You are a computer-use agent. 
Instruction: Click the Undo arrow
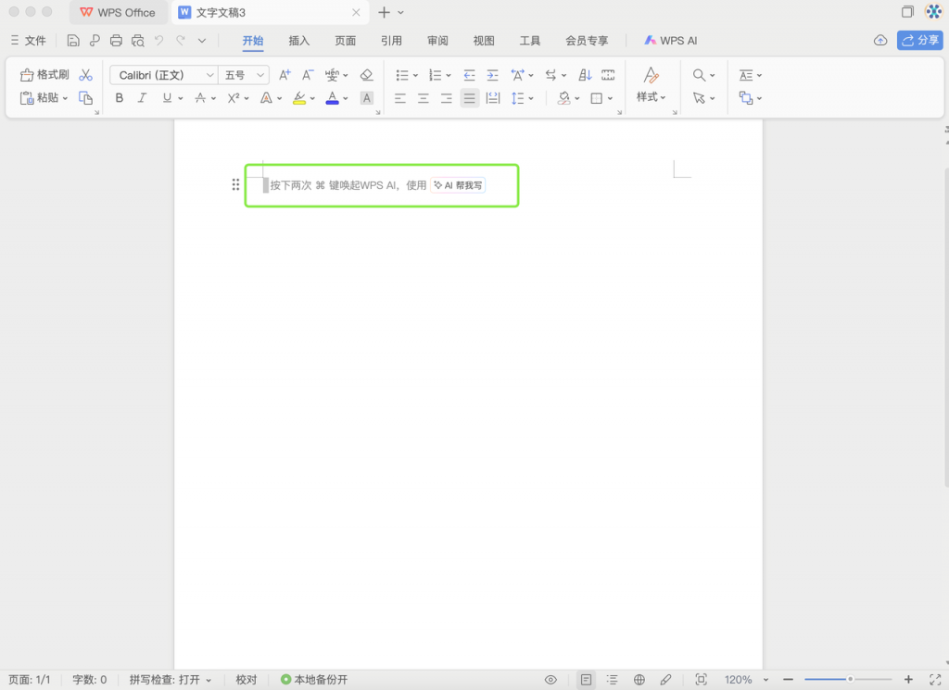[158, 41]
